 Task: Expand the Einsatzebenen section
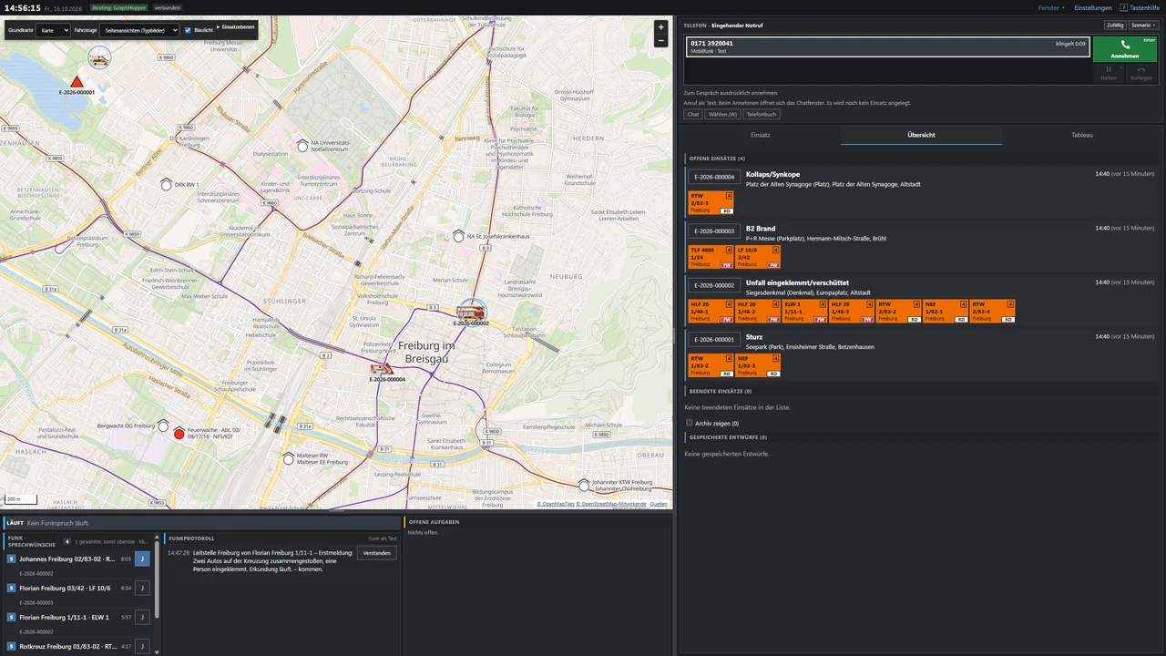tap(235, 27)
